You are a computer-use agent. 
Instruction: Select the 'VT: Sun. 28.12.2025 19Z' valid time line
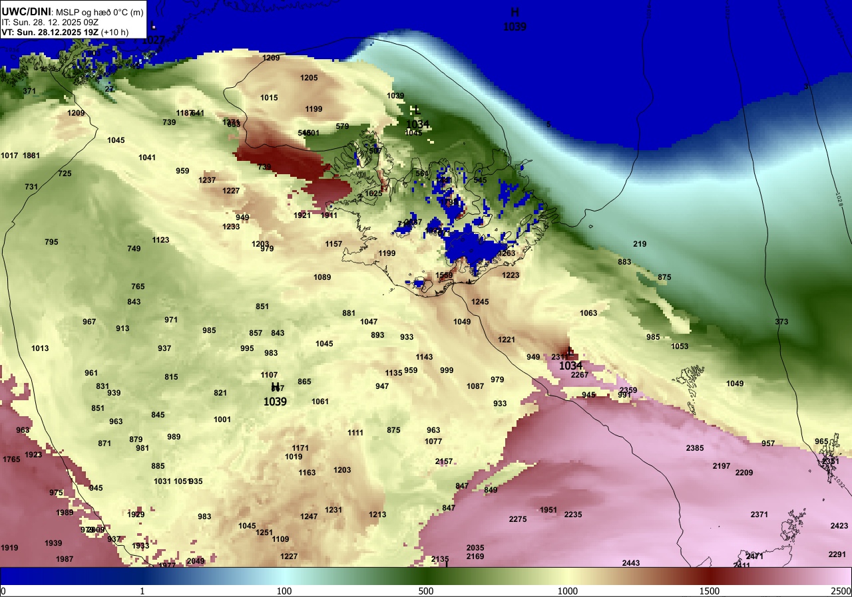coord(51,32)
